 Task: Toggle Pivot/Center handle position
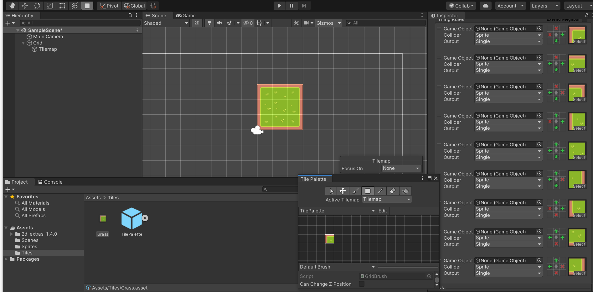point(109,6)
